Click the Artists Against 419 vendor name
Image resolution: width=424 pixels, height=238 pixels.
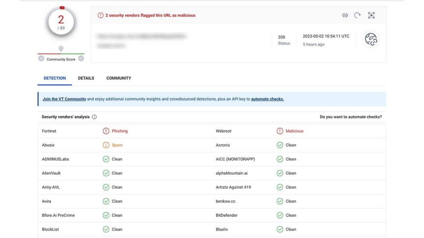pos(233,187)
